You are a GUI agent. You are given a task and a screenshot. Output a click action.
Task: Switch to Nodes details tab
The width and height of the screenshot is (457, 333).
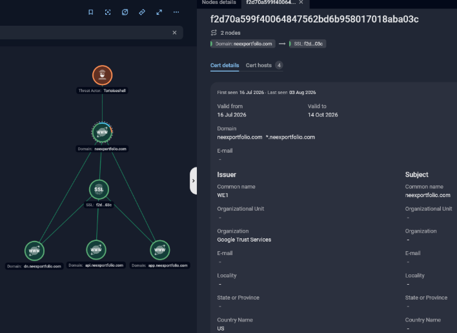point(219,3)
